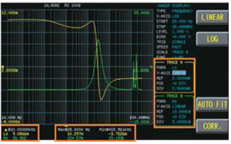231x144 pixels.
Task: Select the sweep START frequency field
Action: 182,21
